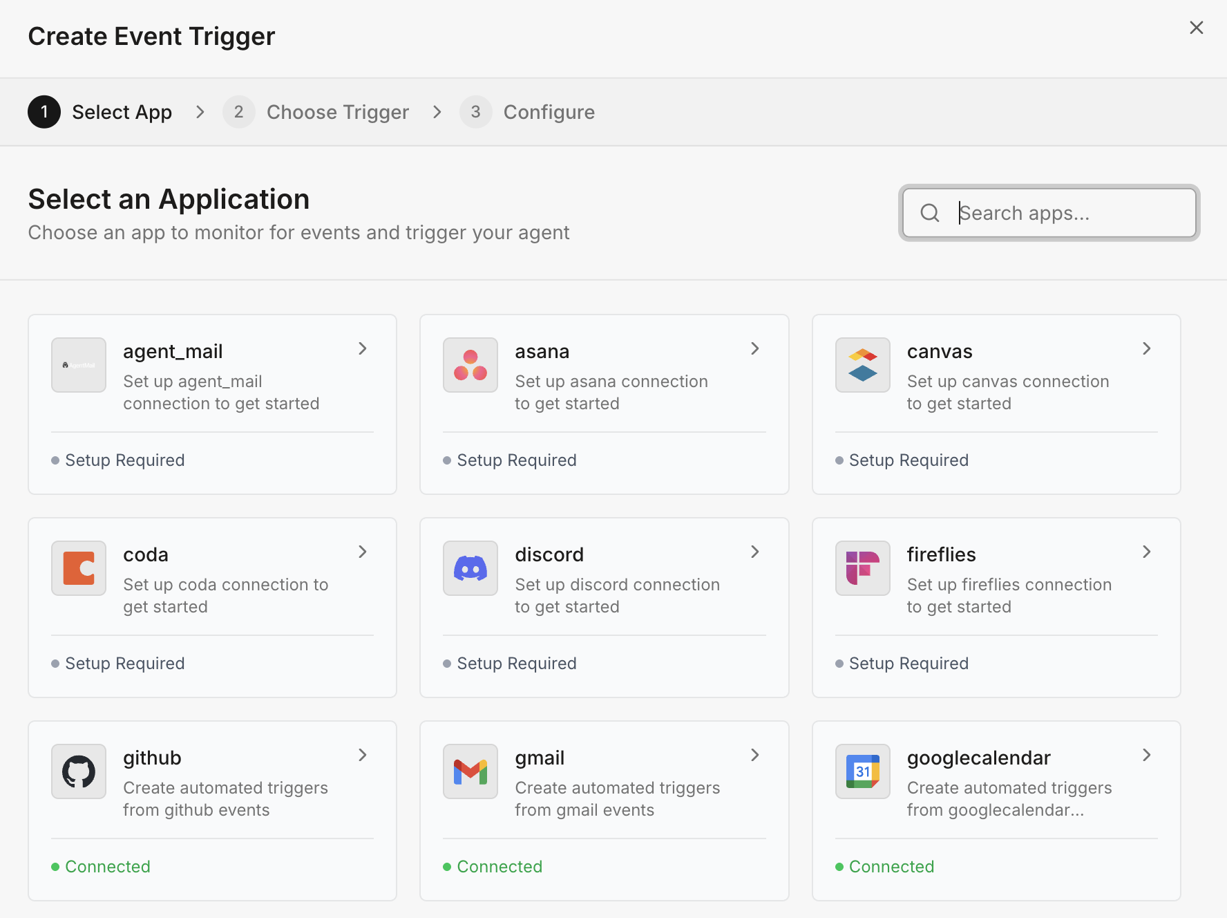Click googlecalendar automated triggers description
The image size is (1227, 918).
pyautogui.click(x=1009, y=799)
